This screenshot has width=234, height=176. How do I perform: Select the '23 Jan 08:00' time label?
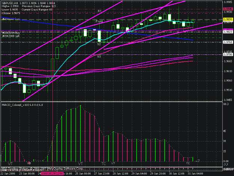(x=27, y=174)
